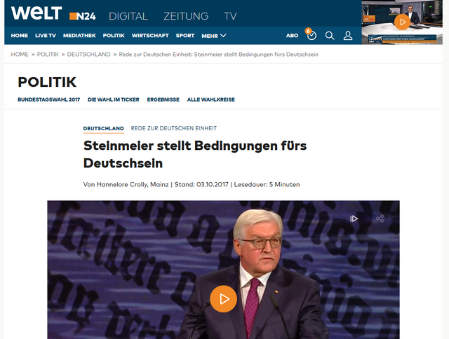This screenshot has width=449, height=339.
Task: Share the video via share icon
Action: point(380,219)
